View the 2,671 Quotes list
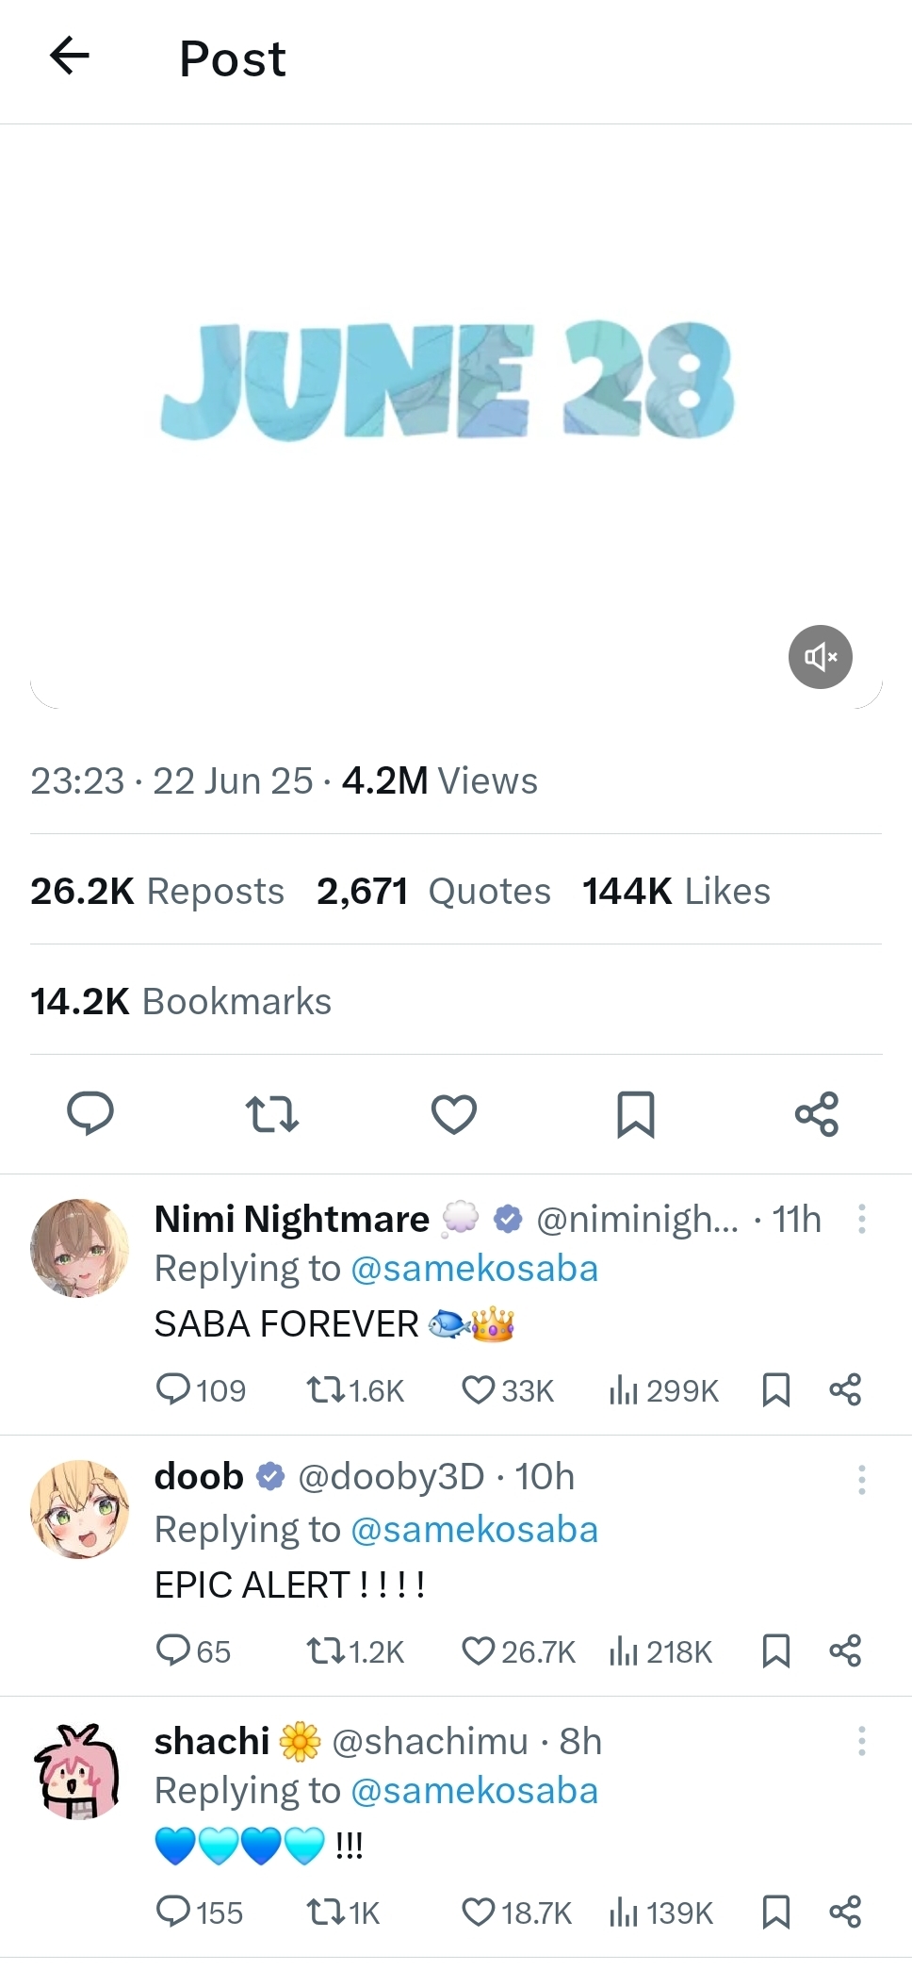Image resolution: width=912 pixels, height=1970 pixels. 433,891
